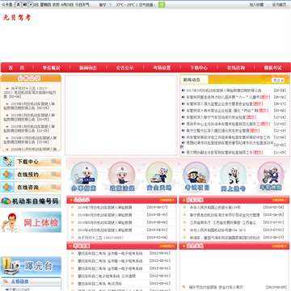Click the 友情链接 panel header
291x291 pixels.
click(x=31, y=281)
